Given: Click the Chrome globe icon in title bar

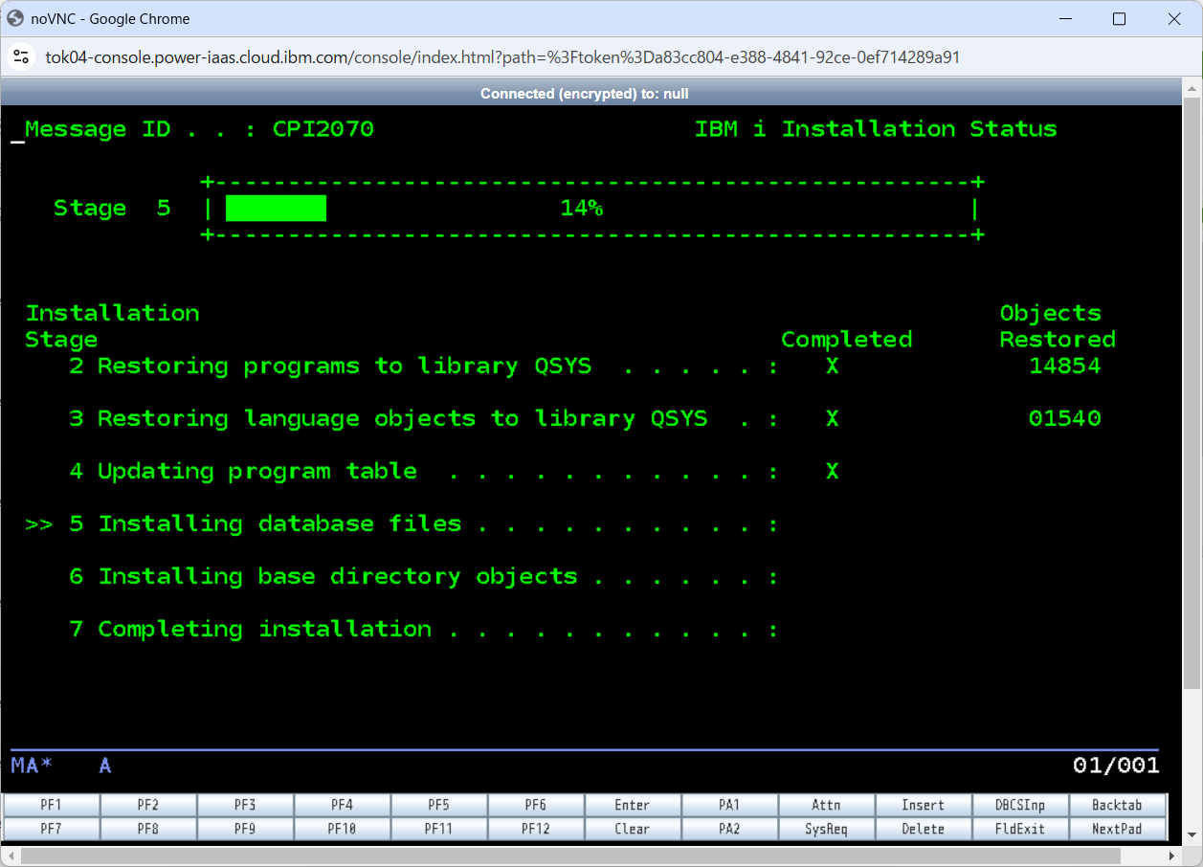Looking at the screenshot, I should tap(15, 18).
